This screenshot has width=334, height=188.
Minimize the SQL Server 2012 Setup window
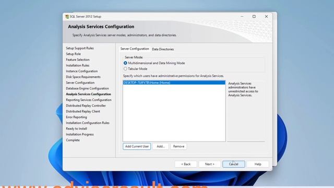[242, 16]
